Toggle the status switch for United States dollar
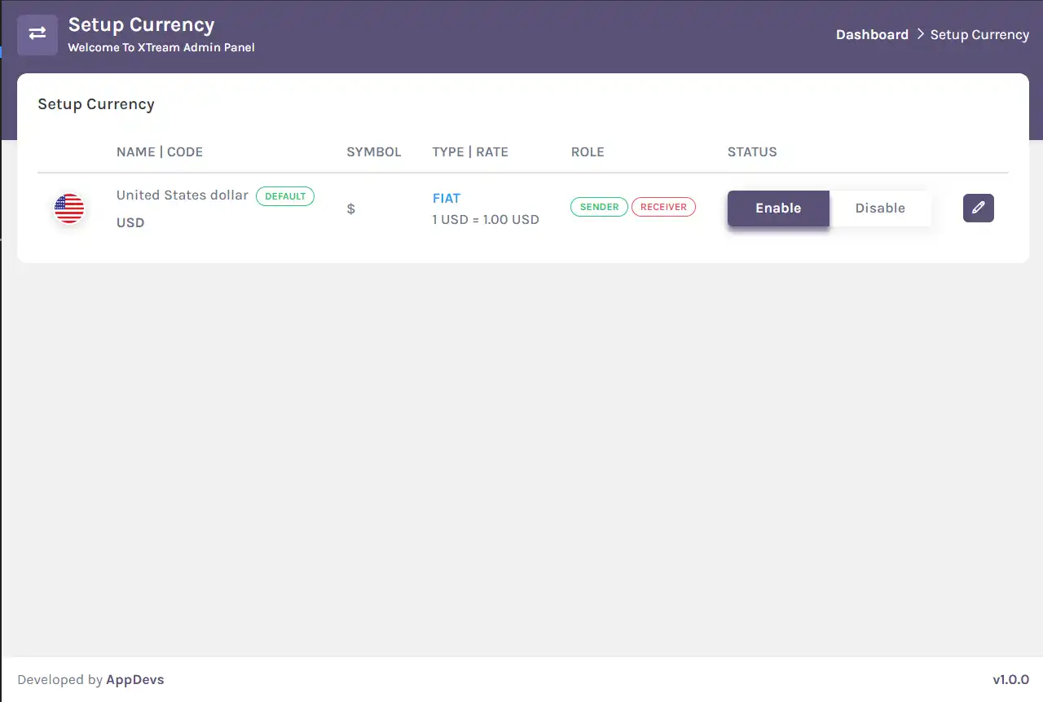 click(x=829, y=208)
